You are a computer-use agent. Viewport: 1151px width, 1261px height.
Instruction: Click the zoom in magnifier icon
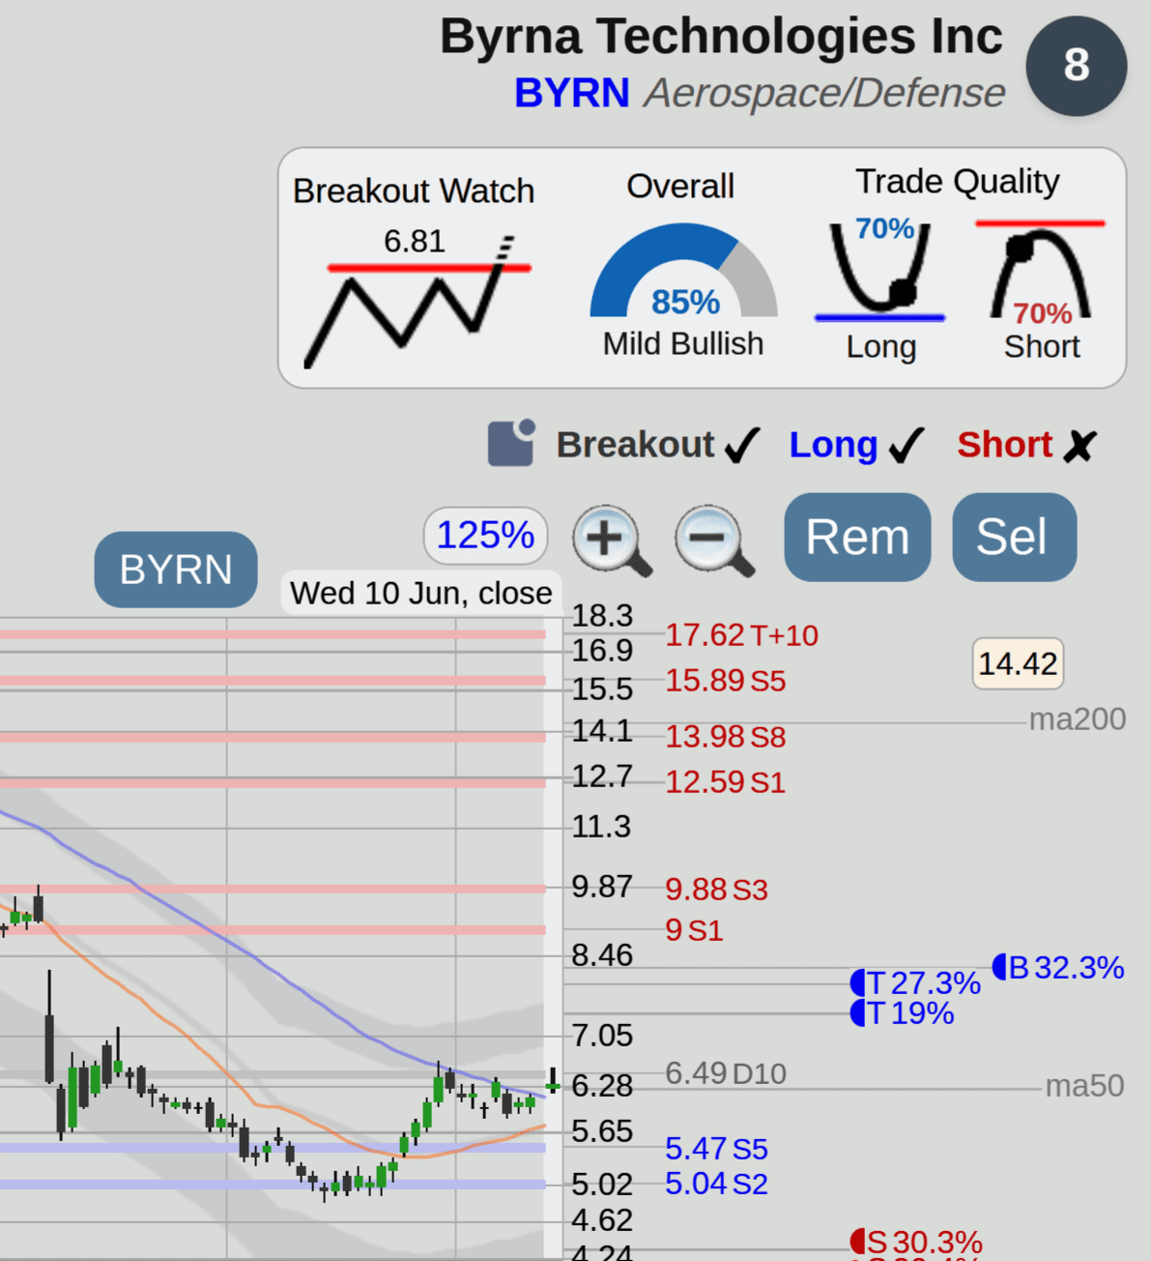coord(612,540)
